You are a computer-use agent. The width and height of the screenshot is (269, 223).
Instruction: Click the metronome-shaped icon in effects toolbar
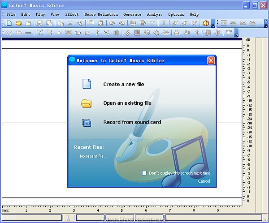[127, 33]
